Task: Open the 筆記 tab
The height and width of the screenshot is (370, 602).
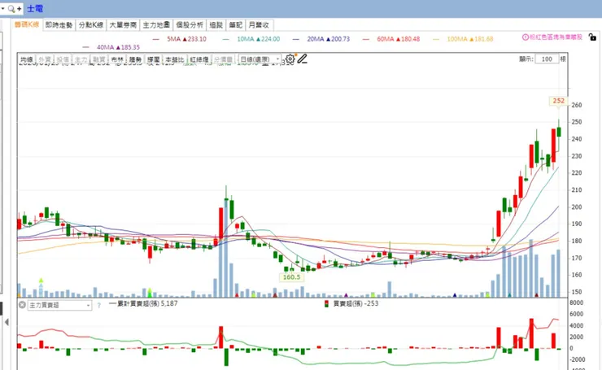Action: (x=235, y=25)
